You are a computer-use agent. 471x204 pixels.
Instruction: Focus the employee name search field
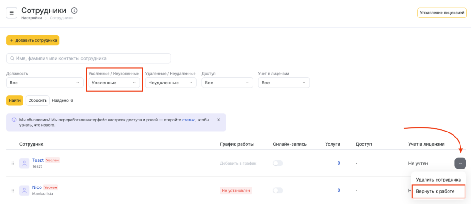pos(89,58)
